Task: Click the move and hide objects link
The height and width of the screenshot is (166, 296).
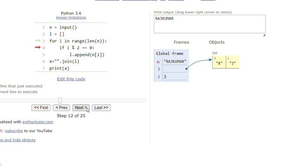Action: click(x=18, y=140)
